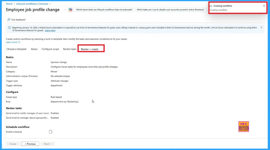Click the Got feedback icon

point(9,20)
